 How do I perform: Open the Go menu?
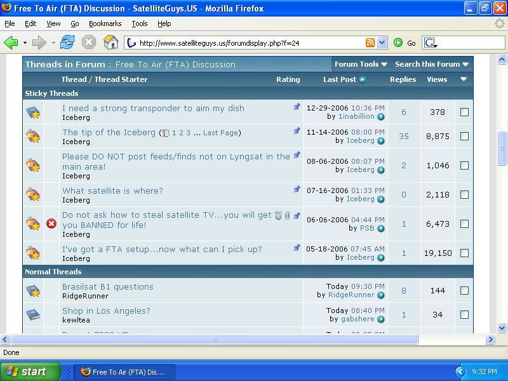[75, 23]
